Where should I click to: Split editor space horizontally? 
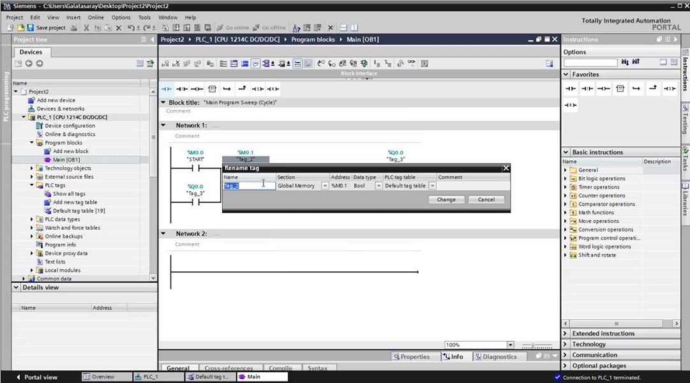343,27
